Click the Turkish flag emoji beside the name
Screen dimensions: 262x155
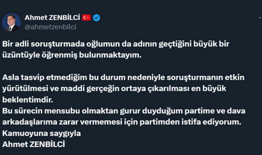pos(86,18)
